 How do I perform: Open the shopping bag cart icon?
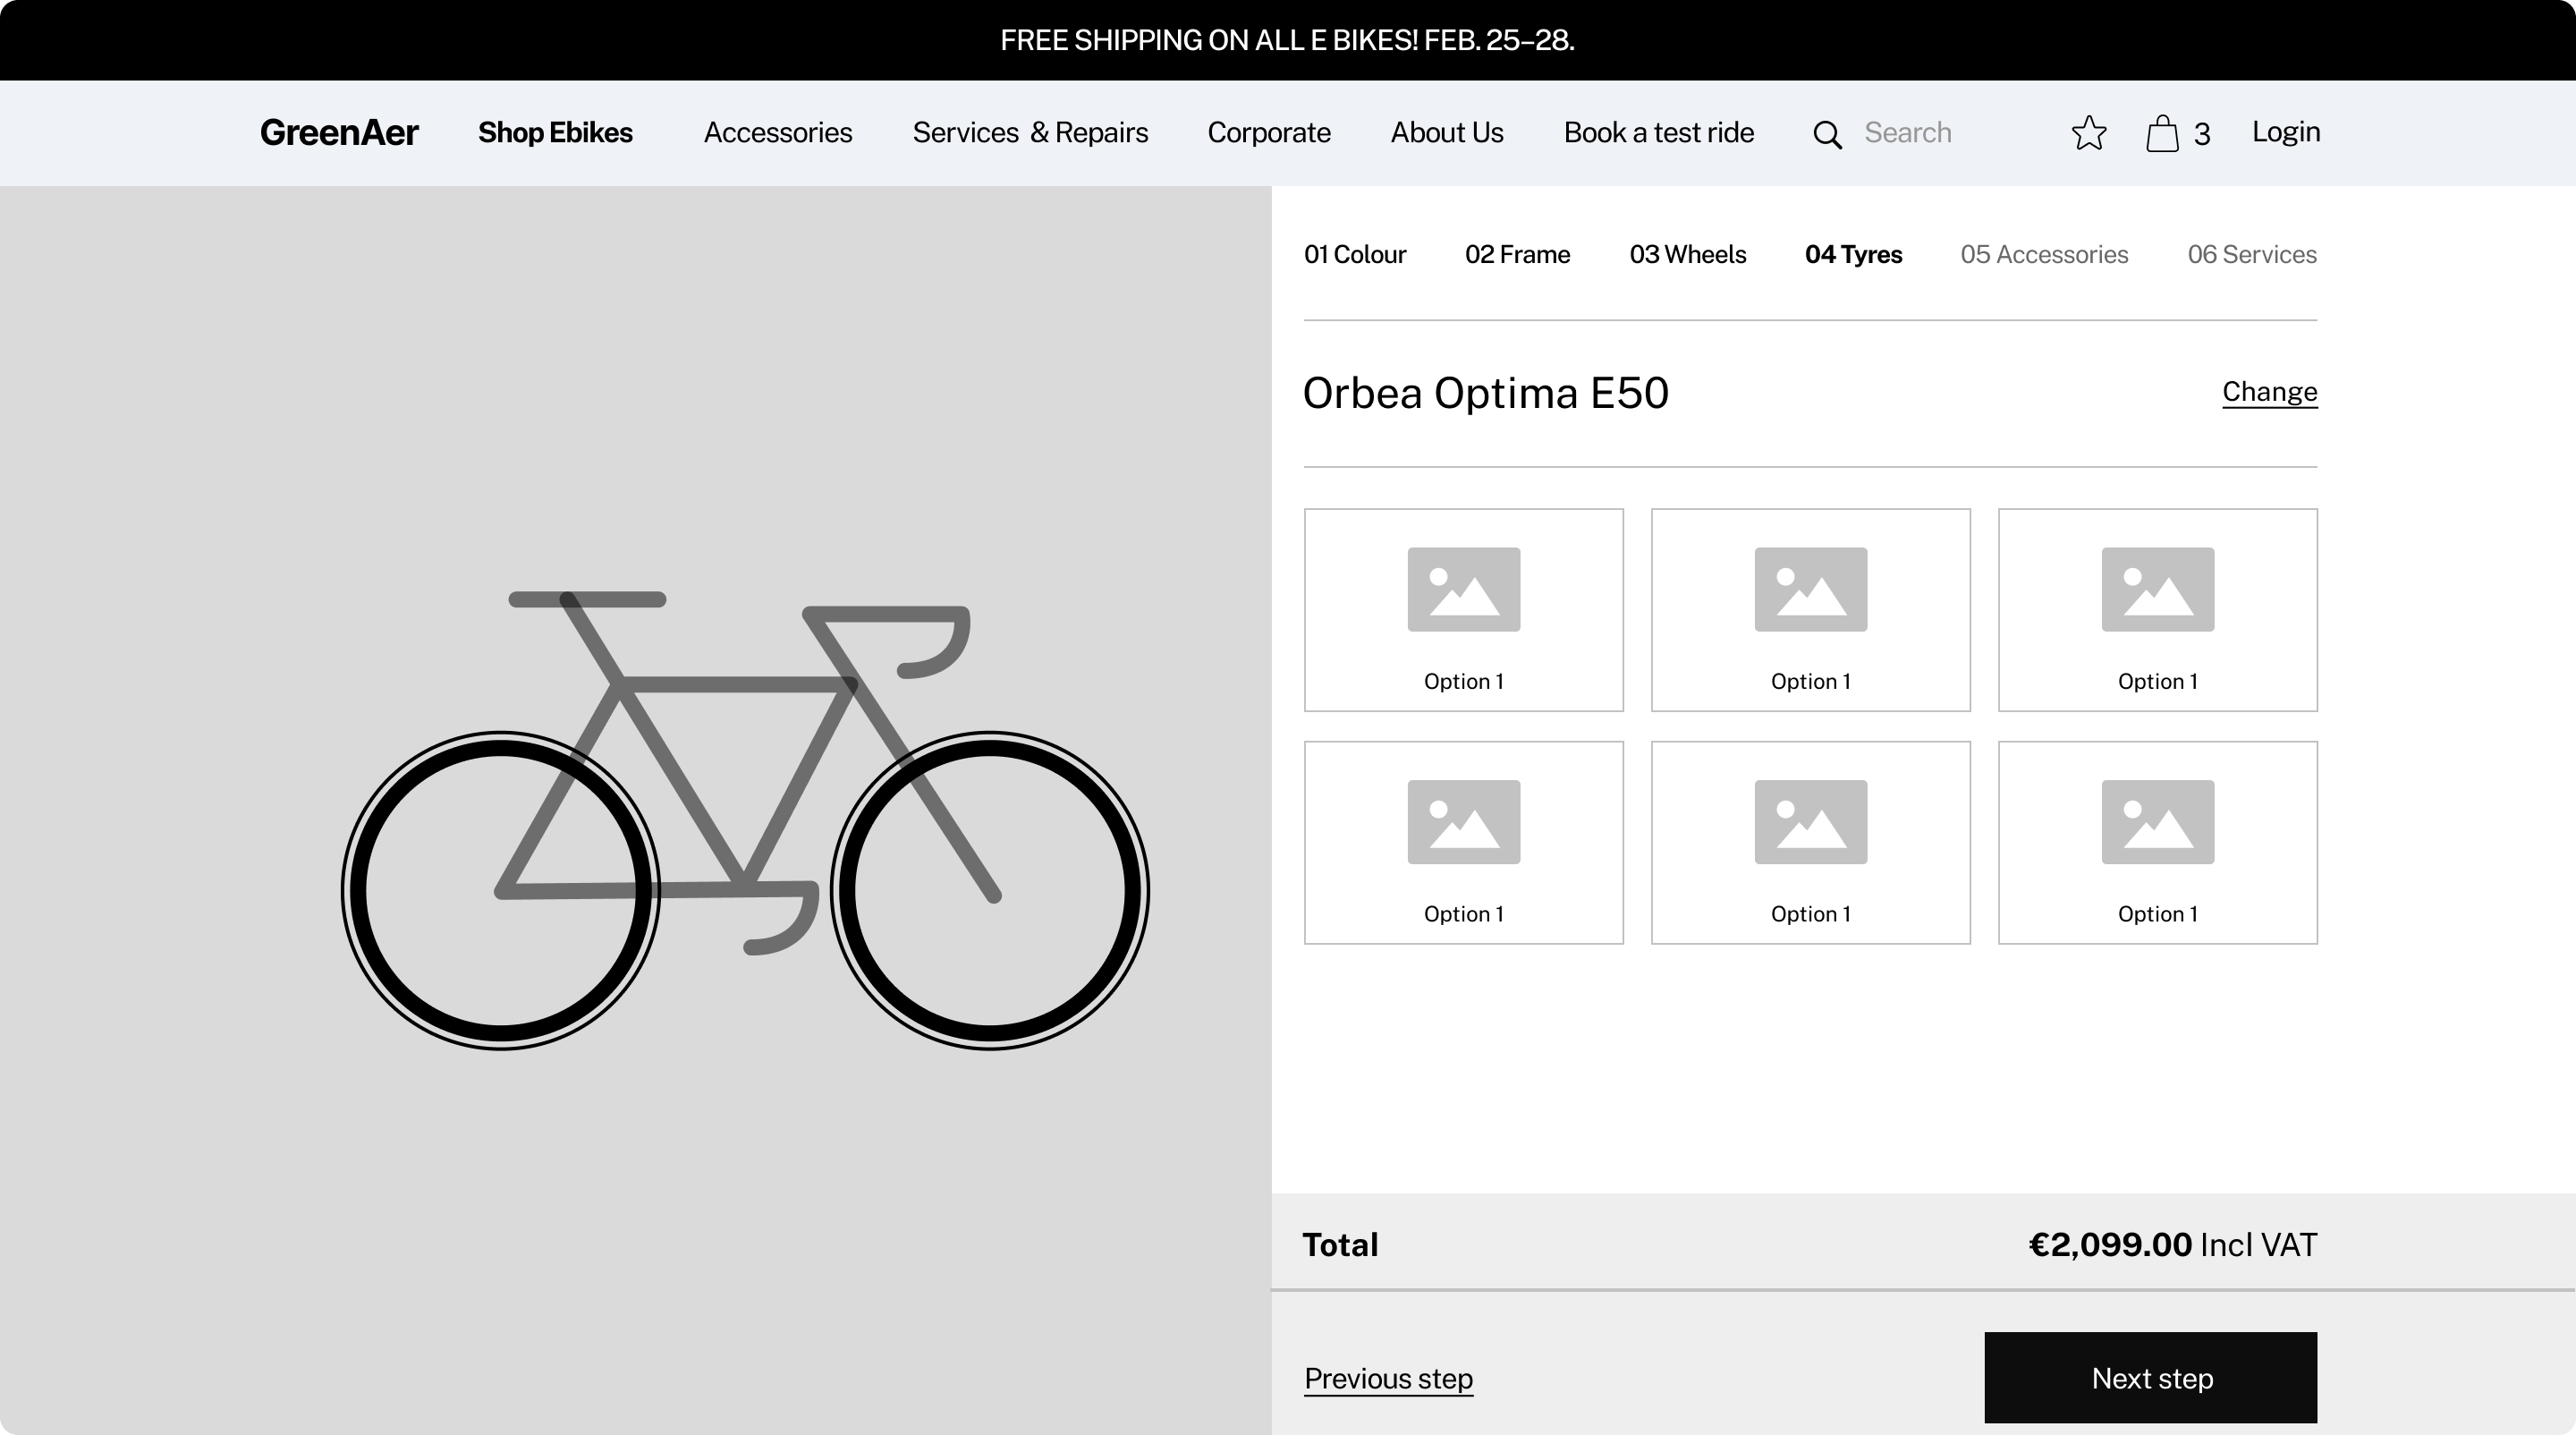pos(2162,133)
